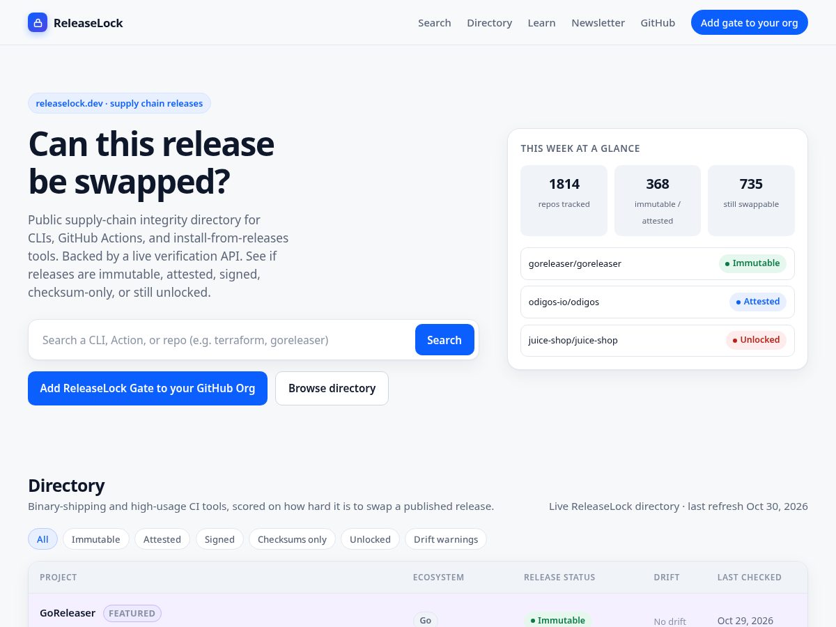Click the ECOSYSTEM column header
Screen dimensions: 836x627
438,578
